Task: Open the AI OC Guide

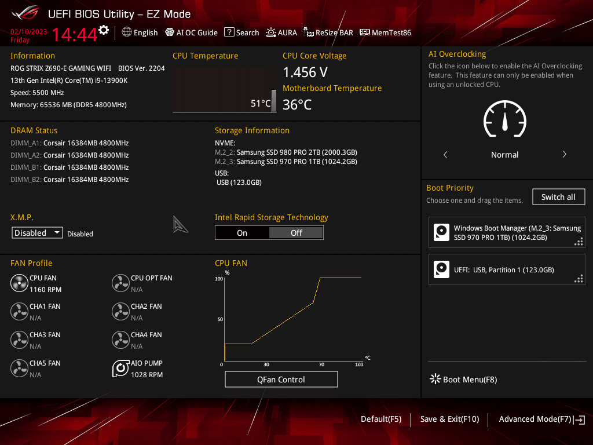Action: click(191, 32)
